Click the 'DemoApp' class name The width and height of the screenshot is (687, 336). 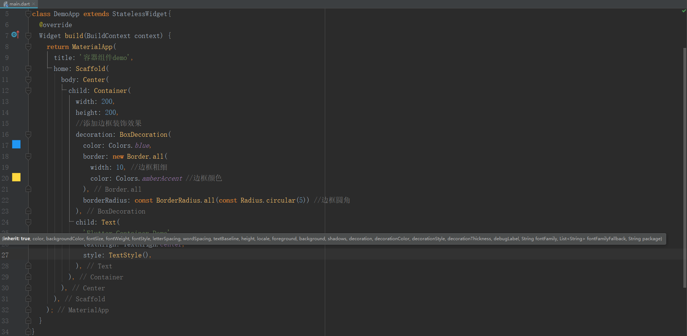tap(67, 14)
